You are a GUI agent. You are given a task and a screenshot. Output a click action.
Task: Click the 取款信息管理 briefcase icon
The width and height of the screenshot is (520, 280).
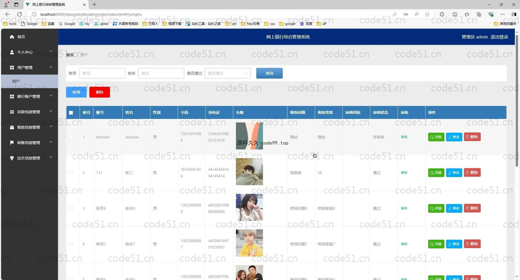pyautogui.click(x=12, y=127)
